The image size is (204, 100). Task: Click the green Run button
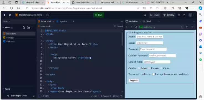click(x=99, y=15)
